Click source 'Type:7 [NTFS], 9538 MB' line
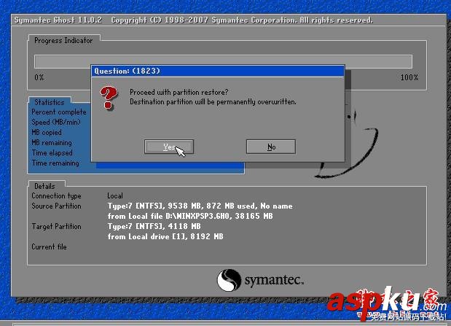This screenshot has height=326, width=451. pyautogui.click(x=200, y=206)
